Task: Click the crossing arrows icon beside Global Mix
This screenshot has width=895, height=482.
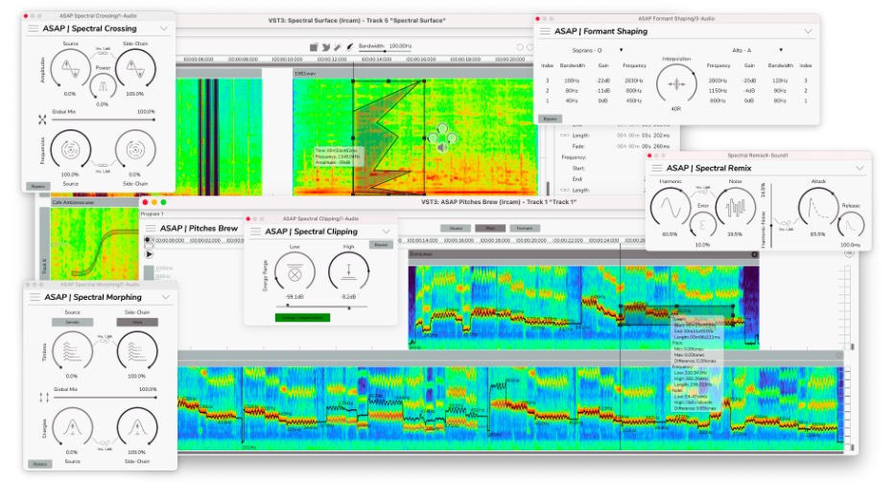Action: (42, 119)
